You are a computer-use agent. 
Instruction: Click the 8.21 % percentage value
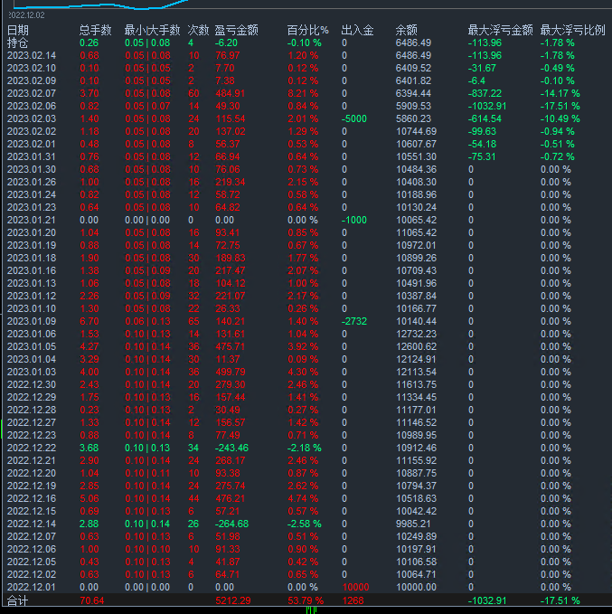pos(303,93)
